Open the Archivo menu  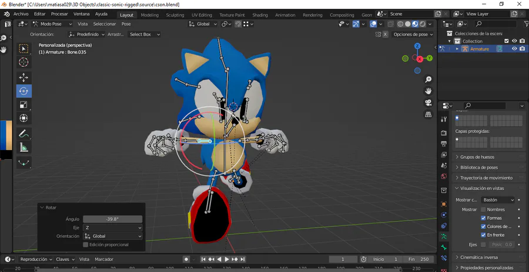coord(21,14)
